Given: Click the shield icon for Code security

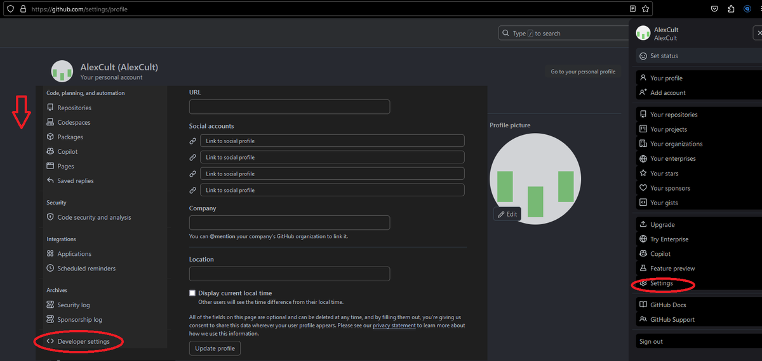Looking at the screenshot, I should (51, 217).
